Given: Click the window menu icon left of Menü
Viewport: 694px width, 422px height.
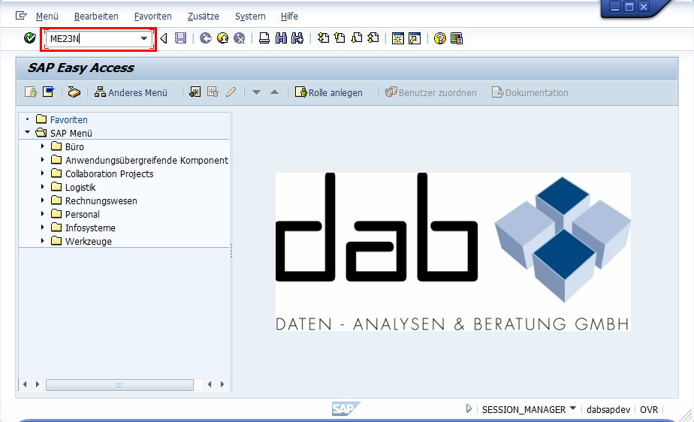Looking at the screenshot, I should point(21,16).
